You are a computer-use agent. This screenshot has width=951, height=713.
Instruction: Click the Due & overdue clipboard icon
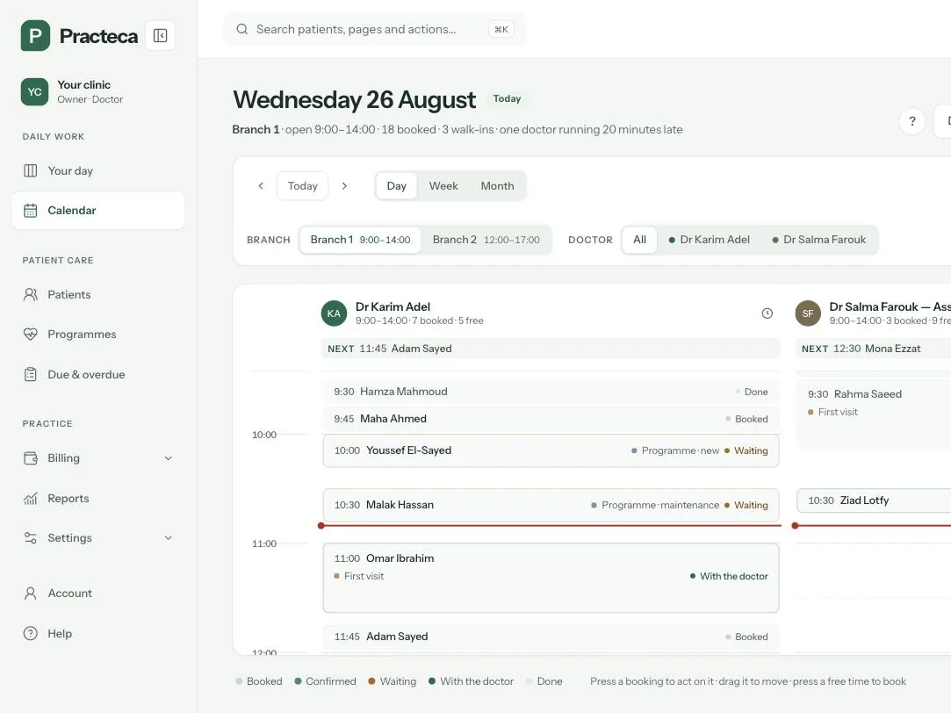31,375
